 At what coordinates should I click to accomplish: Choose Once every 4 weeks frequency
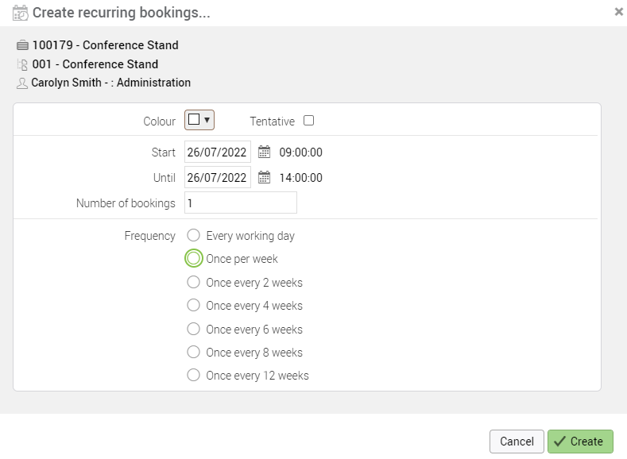pos(193,306)
